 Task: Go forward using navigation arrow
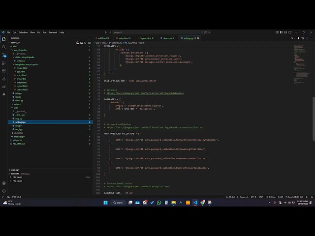pos(110,32)
